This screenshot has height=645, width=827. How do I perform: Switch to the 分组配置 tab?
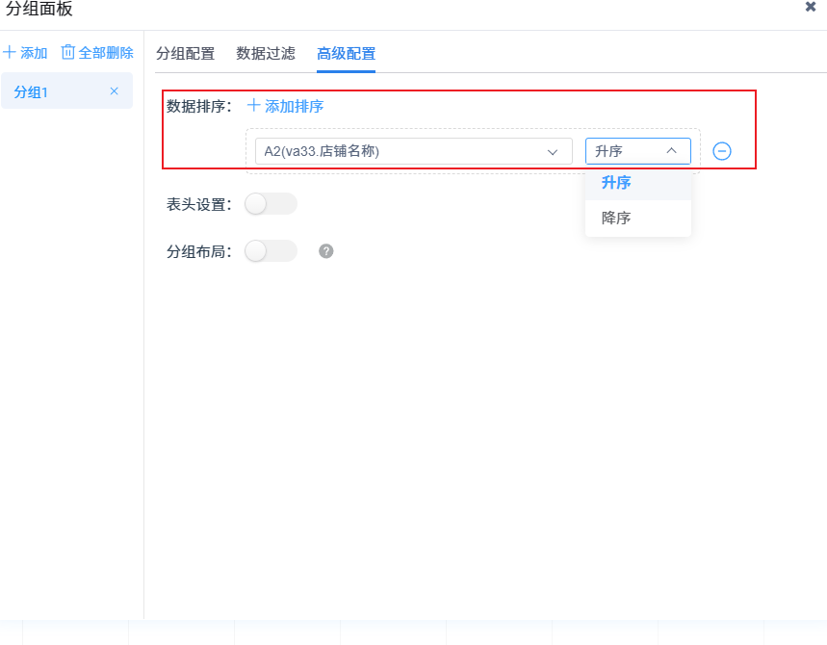(x=185, y=53)
